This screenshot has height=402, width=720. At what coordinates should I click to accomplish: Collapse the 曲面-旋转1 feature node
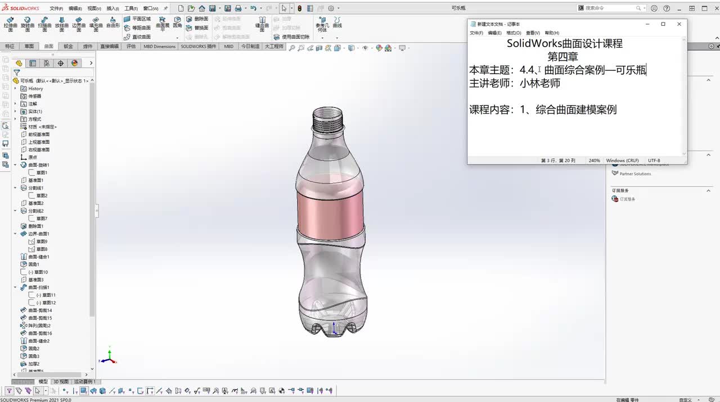coord(16,165)
